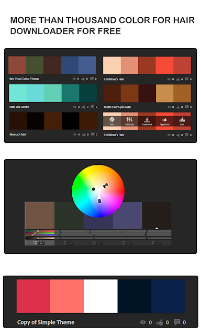Click the Info icon on hovered theme
The width and height of the screenshot is (201, 335).
[x=112, y=120]
